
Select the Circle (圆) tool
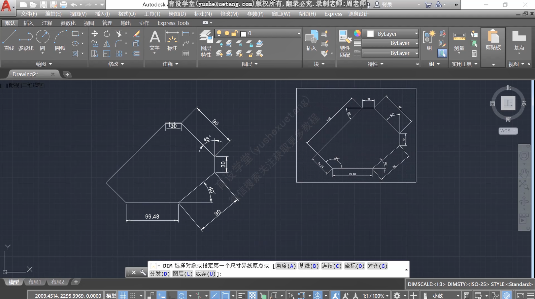pyautogui.click(x=43, y=40)
